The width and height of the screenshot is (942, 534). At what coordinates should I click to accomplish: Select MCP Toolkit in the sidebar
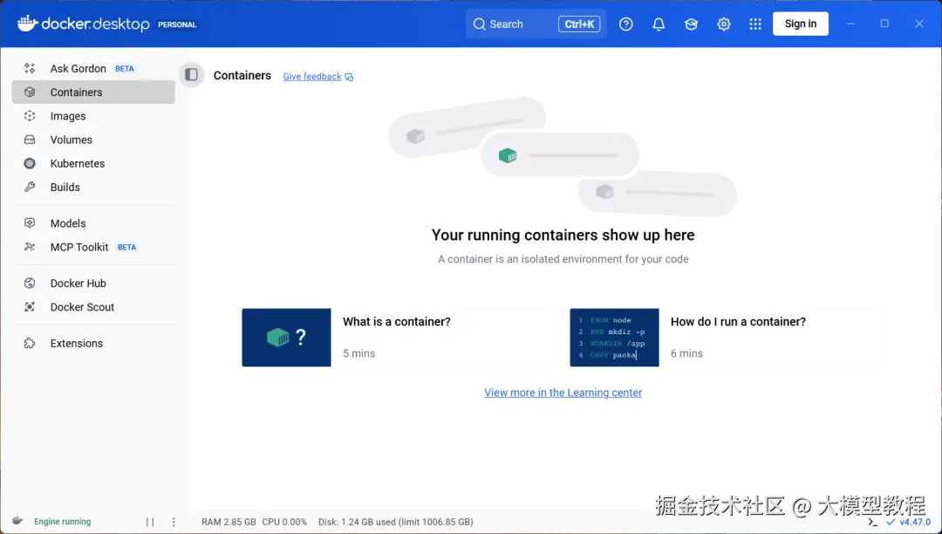pyautogui.click(x=93, y=247)
